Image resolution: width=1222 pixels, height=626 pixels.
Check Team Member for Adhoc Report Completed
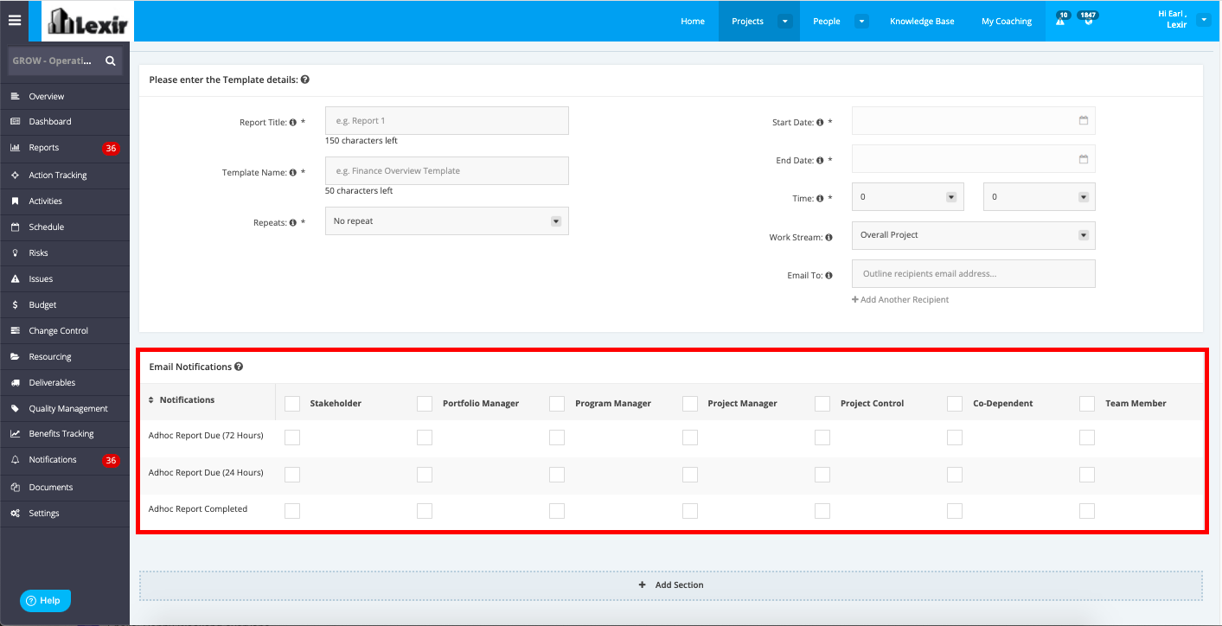(x=1087, y=511)
